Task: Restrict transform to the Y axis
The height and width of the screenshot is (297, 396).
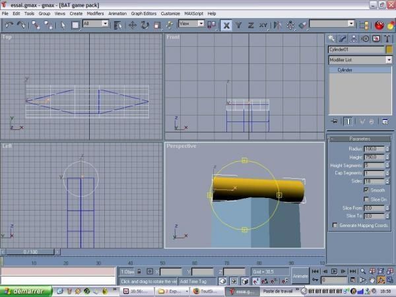Action: coord(238,25)
